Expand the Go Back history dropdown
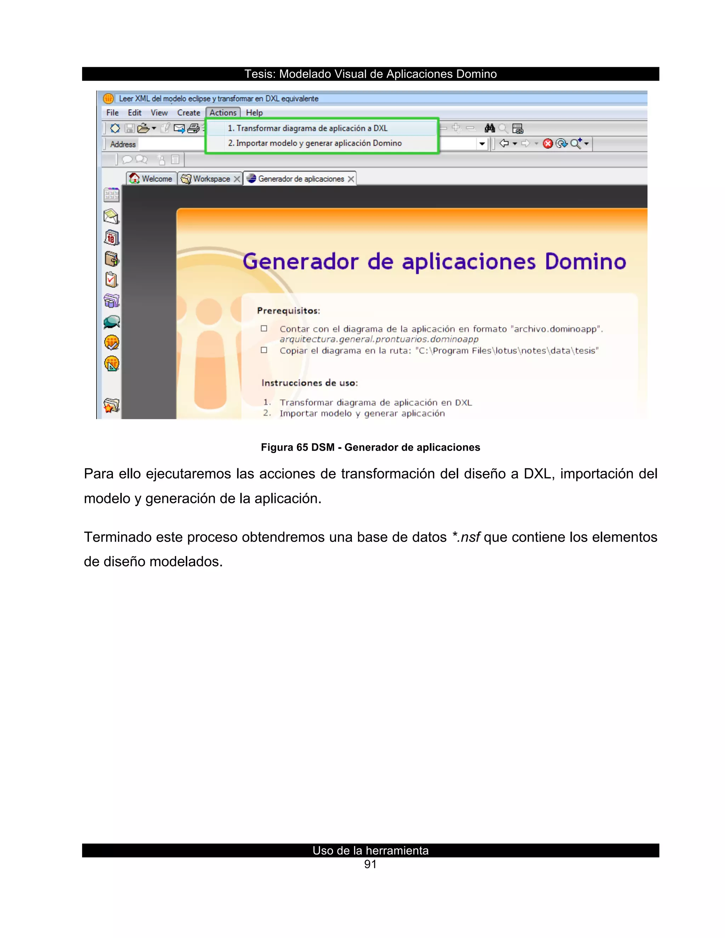Viewport: 725px width, 938px height. coord(514,143)
